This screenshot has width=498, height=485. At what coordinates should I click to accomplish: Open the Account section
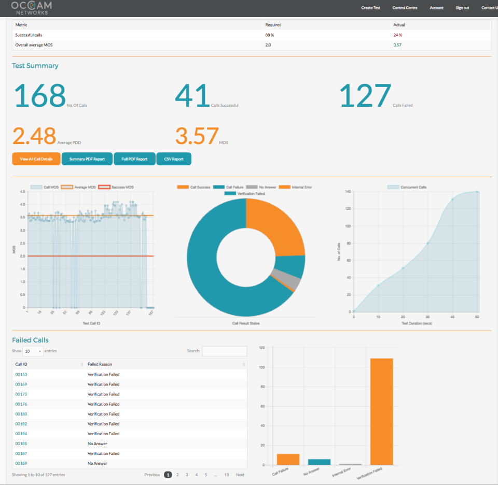[436, 8]
